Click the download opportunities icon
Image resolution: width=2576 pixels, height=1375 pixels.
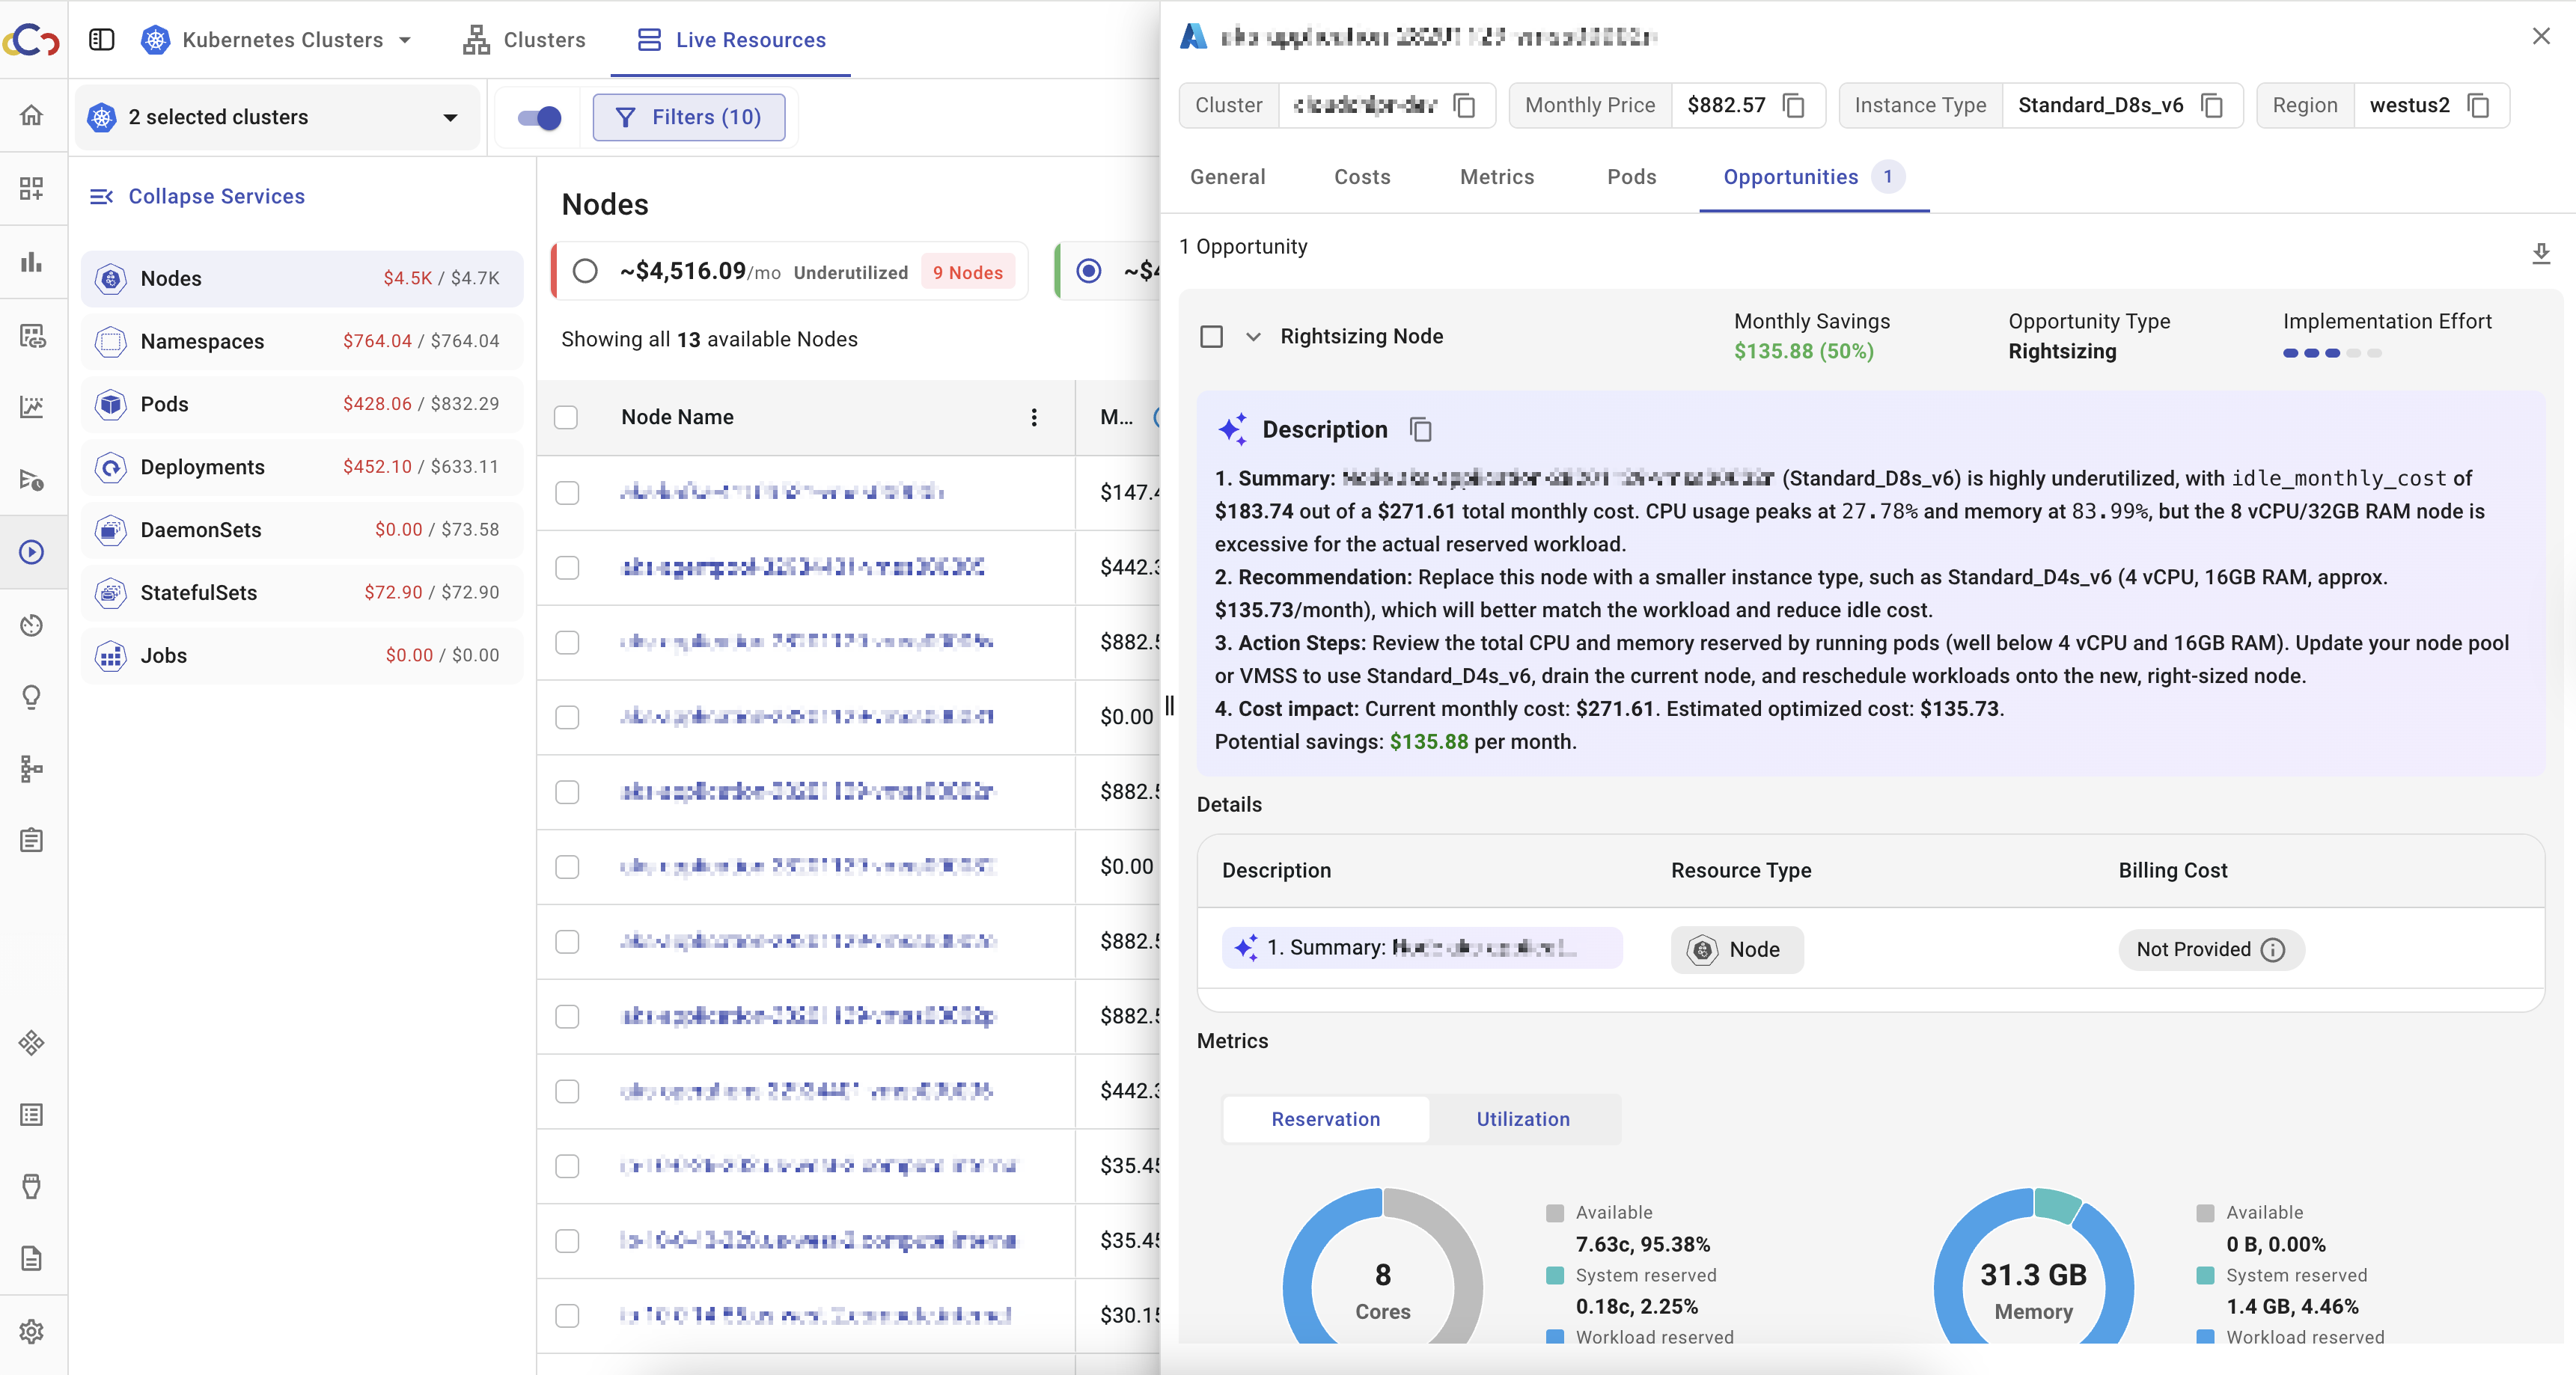click(2541, 253)
